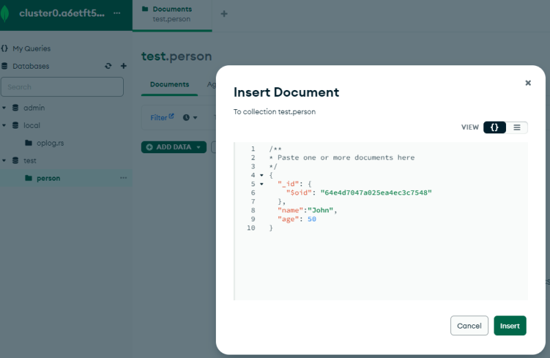
Task: Refresh the databases list
Action: [108, 66]
